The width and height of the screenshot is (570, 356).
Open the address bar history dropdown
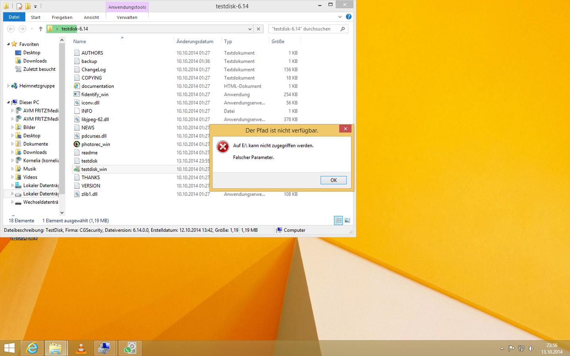coord(250,29)
